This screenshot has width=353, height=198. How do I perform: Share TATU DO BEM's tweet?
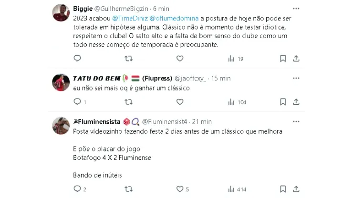click(296, 102)
